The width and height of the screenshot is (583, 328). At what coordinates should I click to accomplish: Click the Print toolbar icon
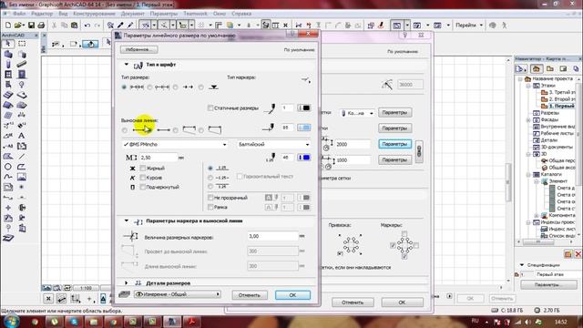(41, 26)
